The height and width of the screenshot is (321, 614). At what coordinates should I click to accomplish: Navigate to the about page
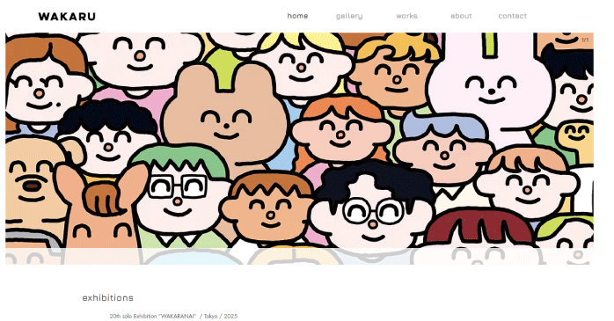[461, 16]
